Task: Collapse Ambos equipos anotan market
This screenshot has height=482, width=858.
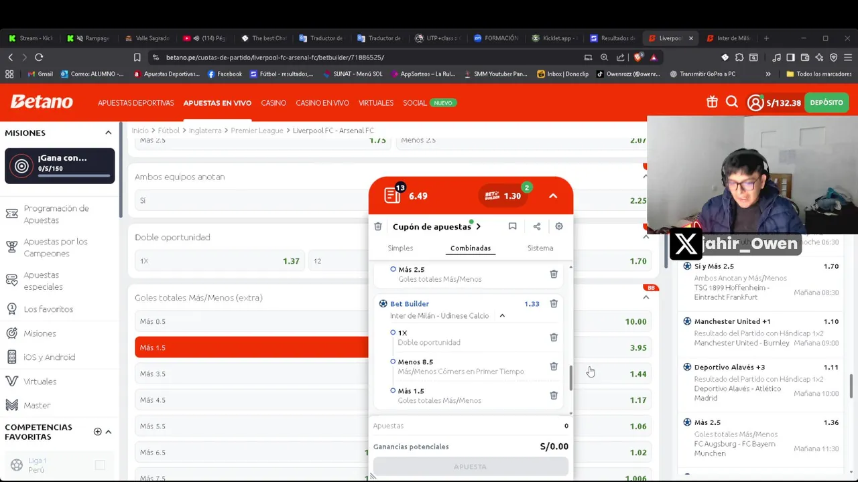Action: click(646, 177)
